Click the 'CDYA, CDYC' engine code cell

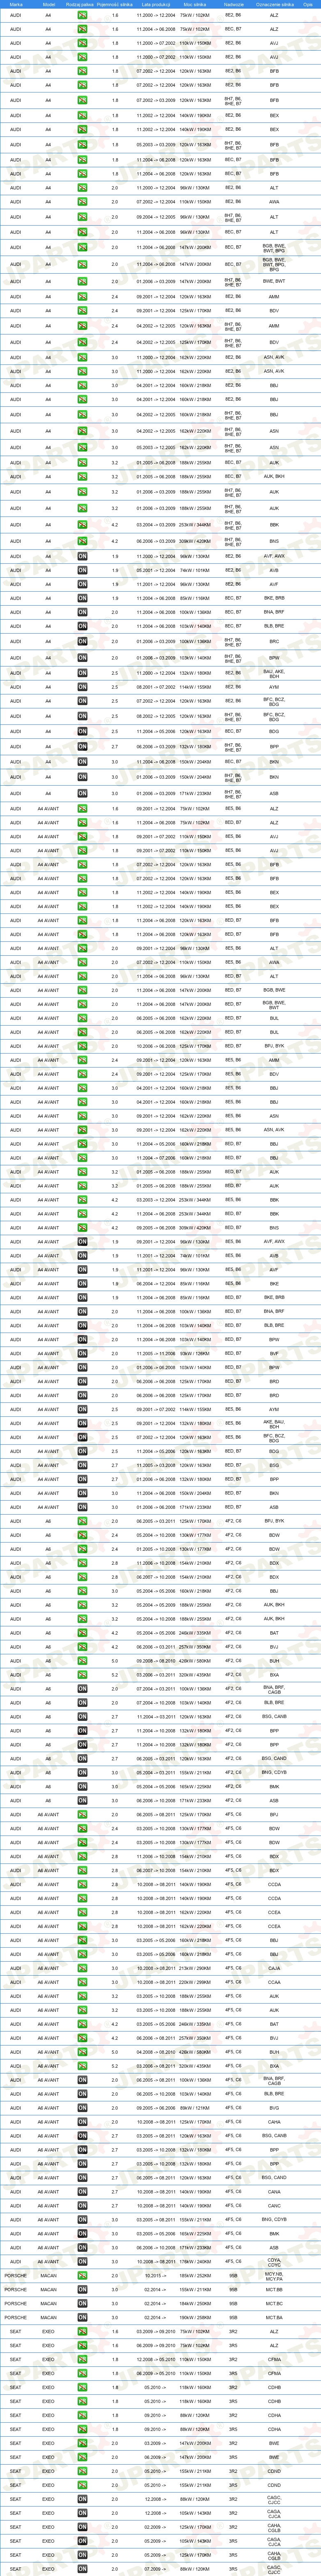pos(274,2262)
